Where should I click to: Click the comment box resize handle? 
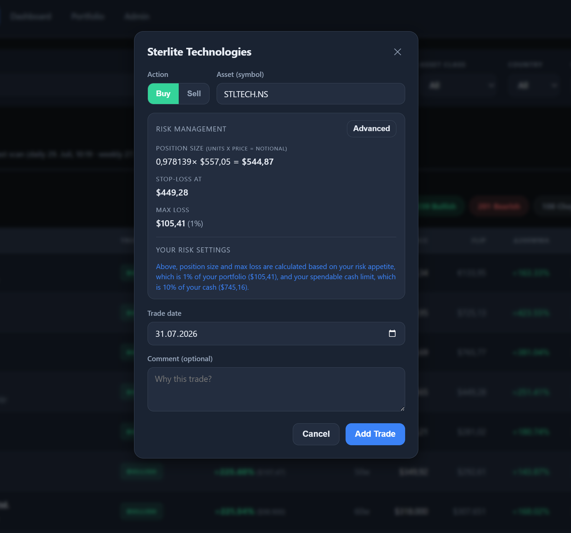click(x=402, y=409)
